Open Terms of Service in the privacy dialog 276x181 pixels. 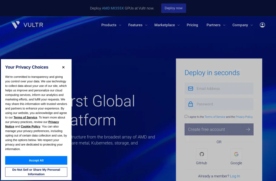(25, 118)
